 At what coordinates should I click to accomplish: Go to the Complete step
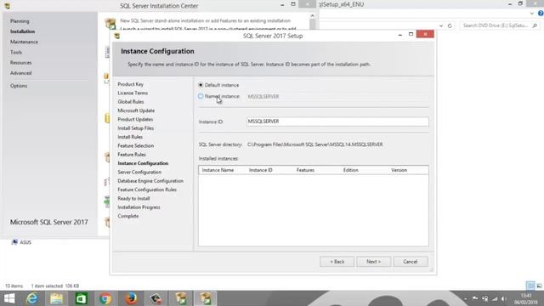[128, 216]
